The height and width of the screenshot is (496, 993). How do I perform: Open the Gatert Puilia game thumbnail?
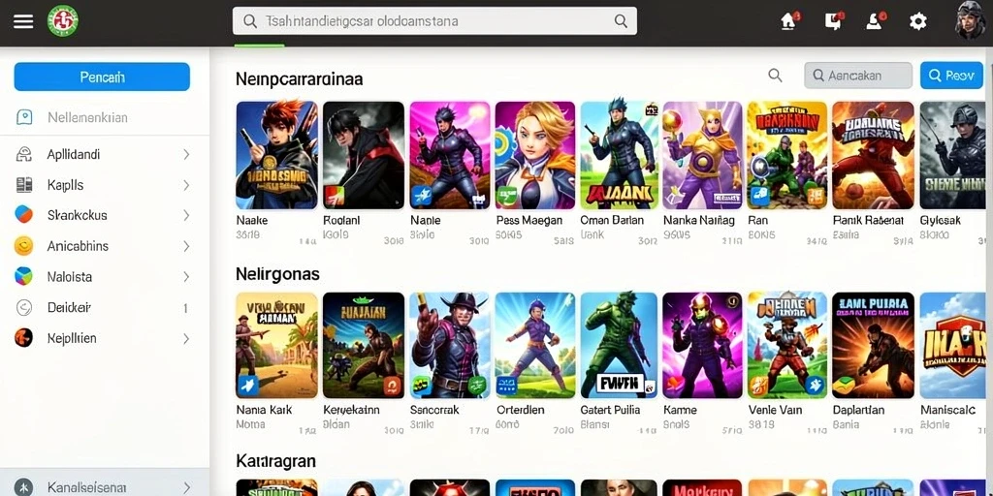[620, 346]
